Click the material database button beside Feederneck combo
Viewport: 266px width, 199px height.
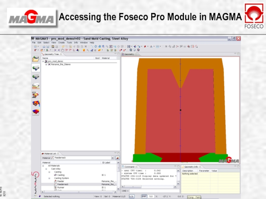tap(117, 158)
